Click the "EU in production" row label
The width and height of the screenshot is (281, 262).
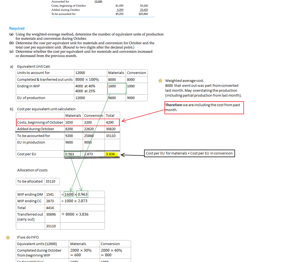click(x=31, y=142)
